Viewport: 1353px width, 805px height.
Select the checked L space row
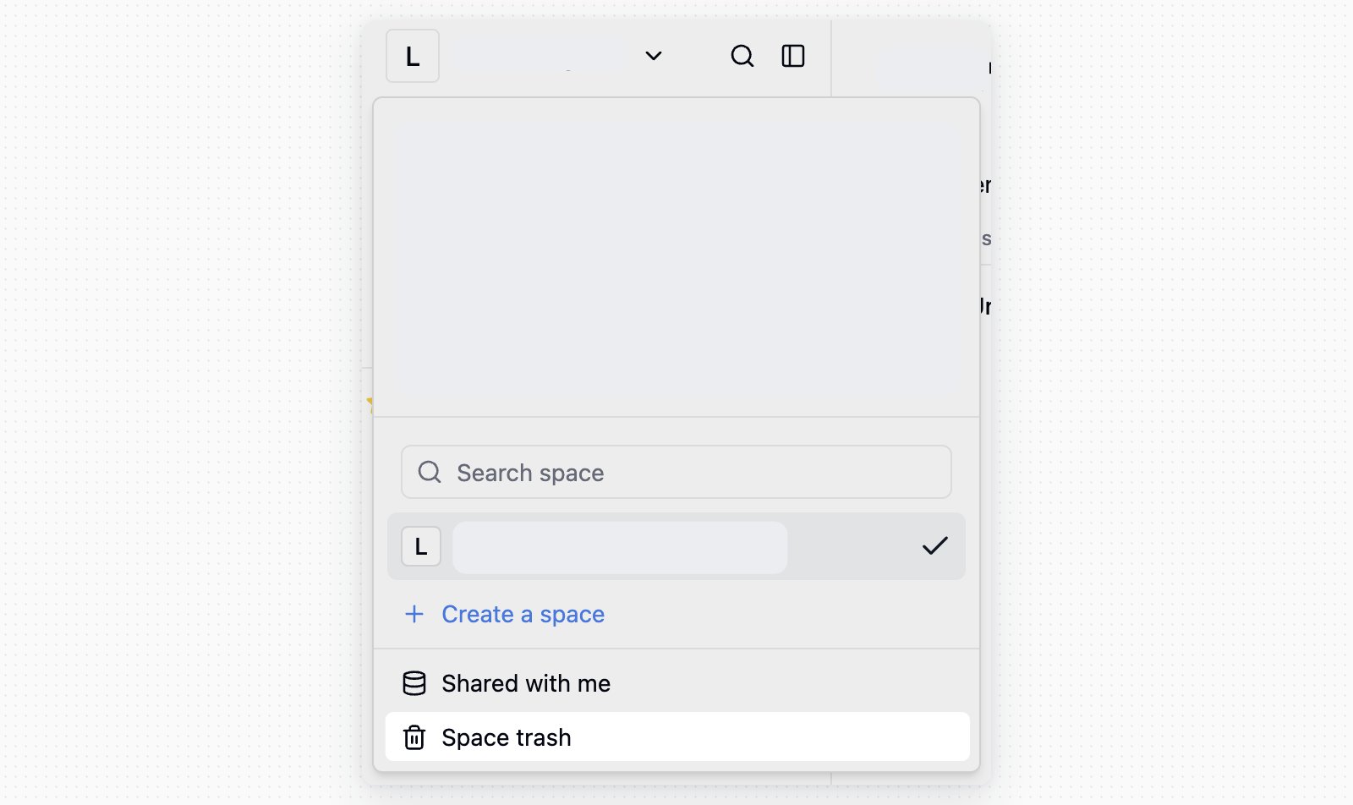[x=676, y=546]
